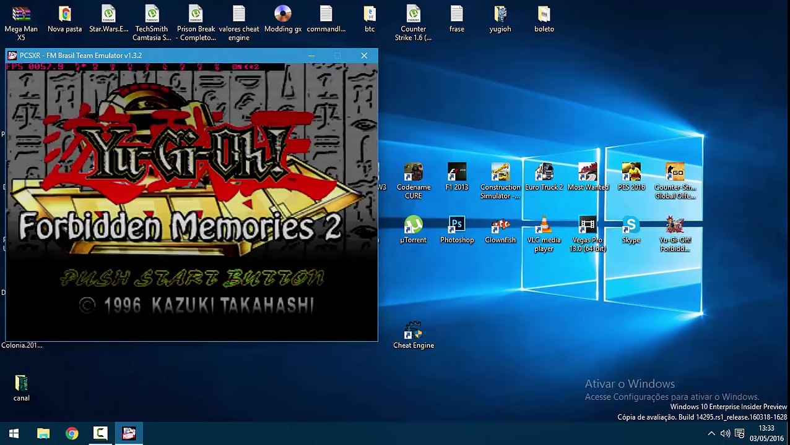Click the PCSXR window system menu icon
The image size is (790, 445).
12,56
